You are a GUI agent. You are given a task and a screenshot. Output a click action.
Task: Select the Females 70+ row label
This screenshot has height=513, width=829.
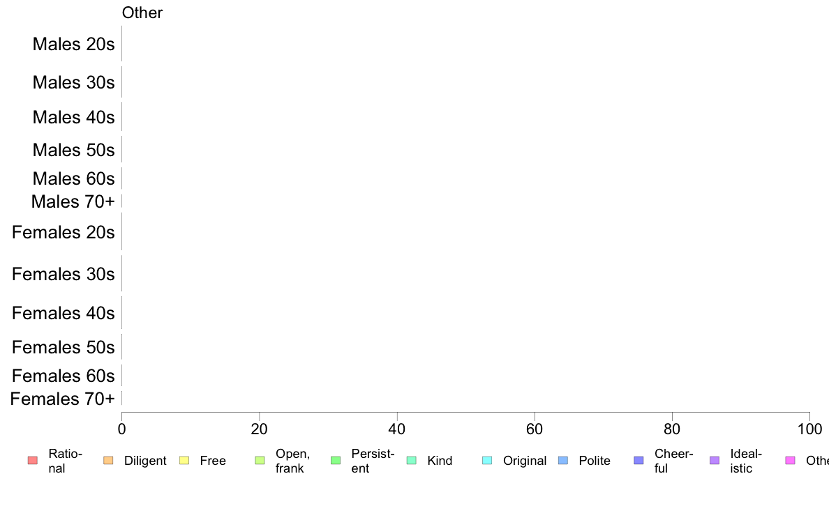click(62, 399)
